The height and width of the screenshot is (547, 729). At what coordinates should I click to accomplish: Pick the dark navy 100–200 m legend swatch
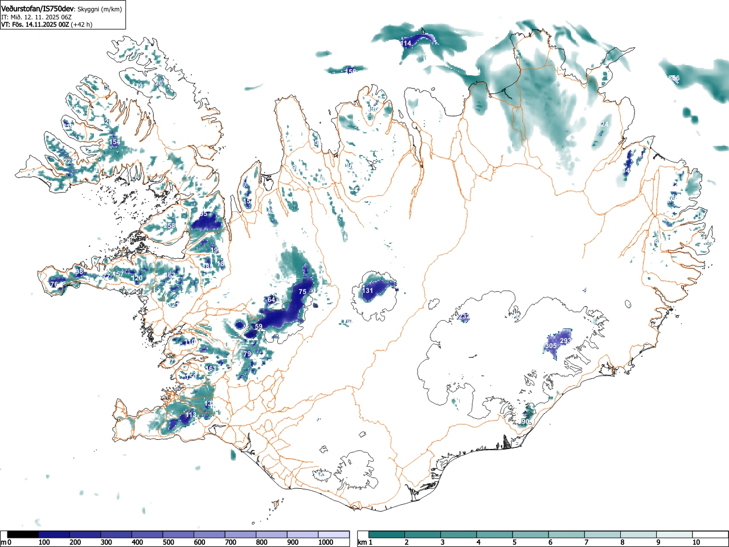54,534
